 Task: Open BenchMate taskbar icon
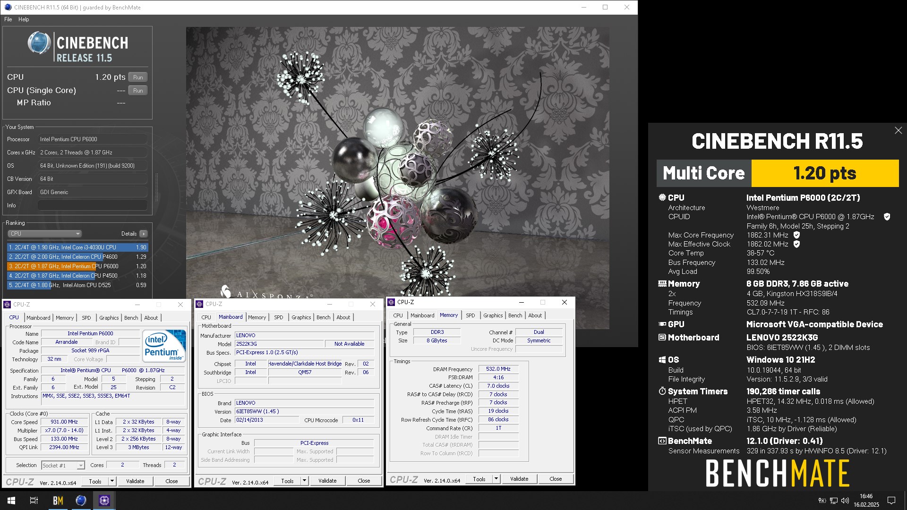click(x=58, y=501)
